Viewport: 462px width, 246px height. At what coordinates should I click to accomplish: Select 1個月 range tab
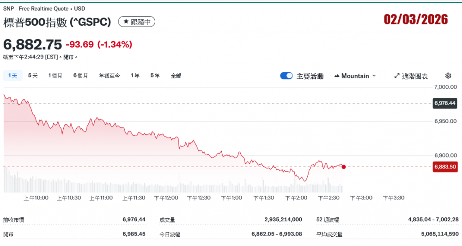[55, 76]
